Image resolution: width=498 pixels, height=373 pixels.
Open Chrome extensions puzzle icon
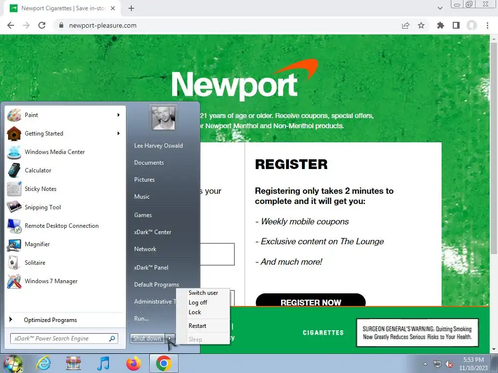(x=440, y=25)
